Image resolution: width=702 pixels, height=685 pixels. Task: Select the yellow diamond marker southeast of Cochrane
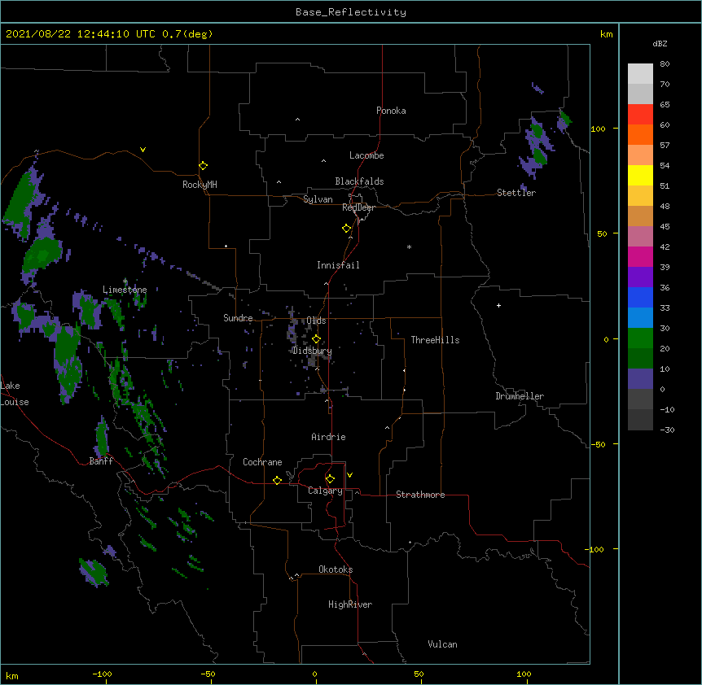278,480
